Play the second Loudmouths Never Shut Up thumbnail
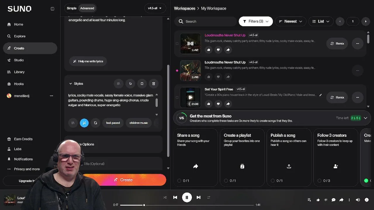This screenshot has width=374, height=210. click(191, 70)
